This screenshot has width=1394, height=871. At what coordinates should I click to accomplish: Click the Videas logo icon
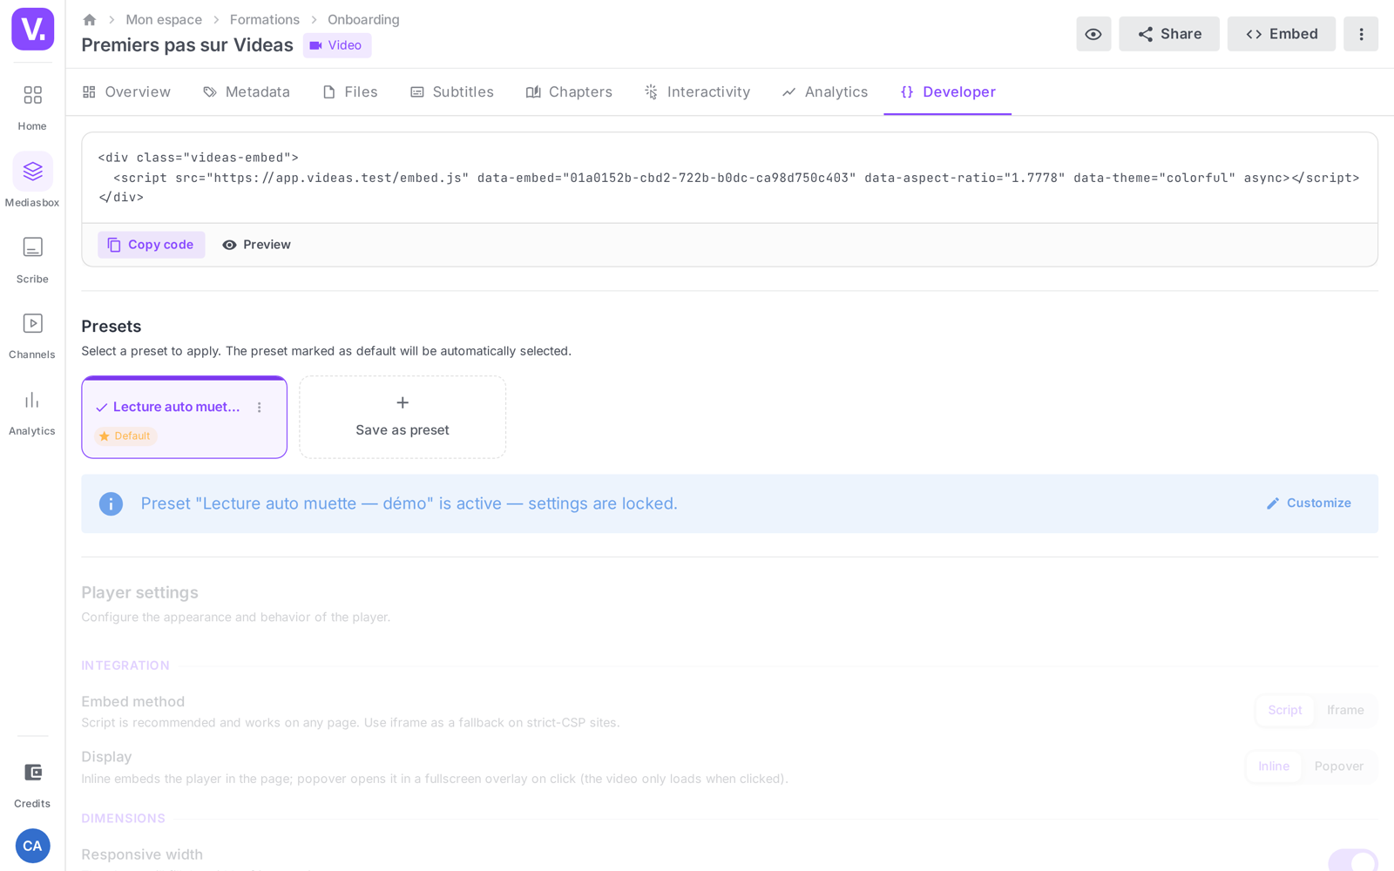33,29
